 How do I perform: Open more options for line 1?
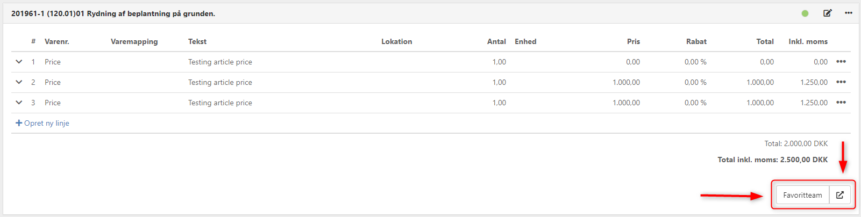point(841,62)
